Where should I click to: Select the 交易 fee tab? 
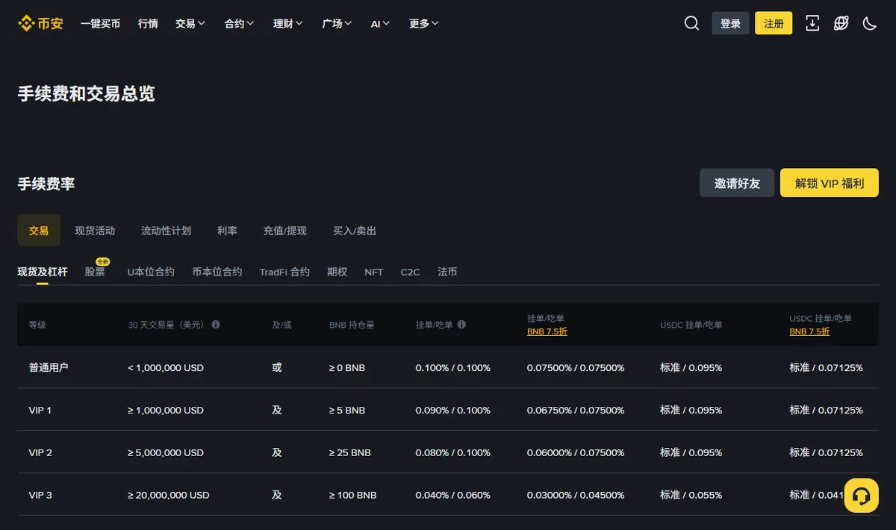(39, 231)
